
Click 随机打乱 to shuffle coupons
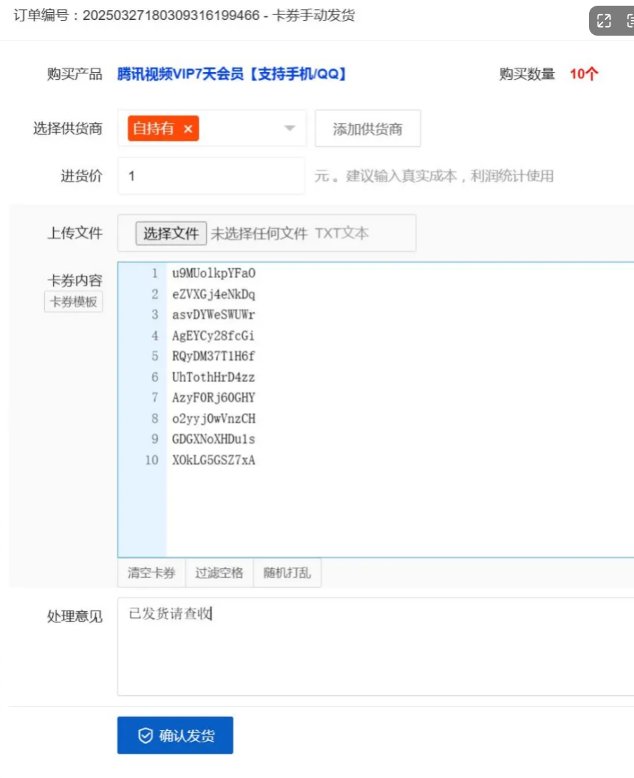pyautogui.click(x=287, y=573)
